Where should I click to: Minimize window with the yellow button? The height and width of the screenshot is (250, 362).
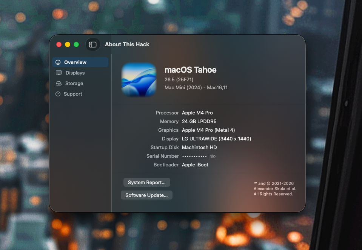[68, 44]
